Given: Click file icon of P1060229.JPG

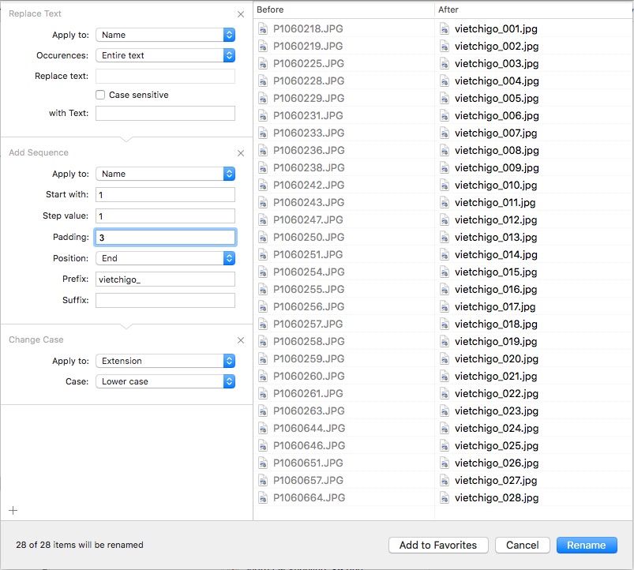Looking at the screenshot, I should pyautogui.click(x=263, y=98).
